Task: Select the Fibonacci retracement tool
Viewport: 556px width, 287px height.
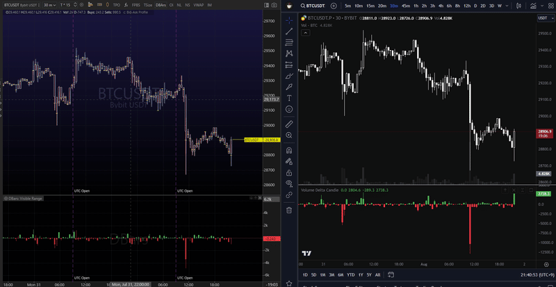Action: point(289,42)
